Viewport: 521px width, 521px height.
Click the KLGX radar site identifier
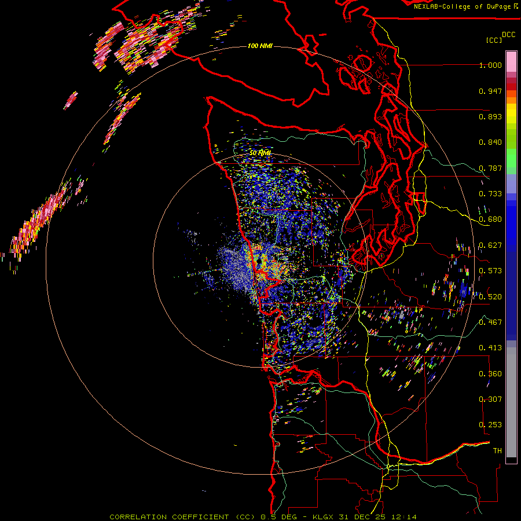coord(324,517)
